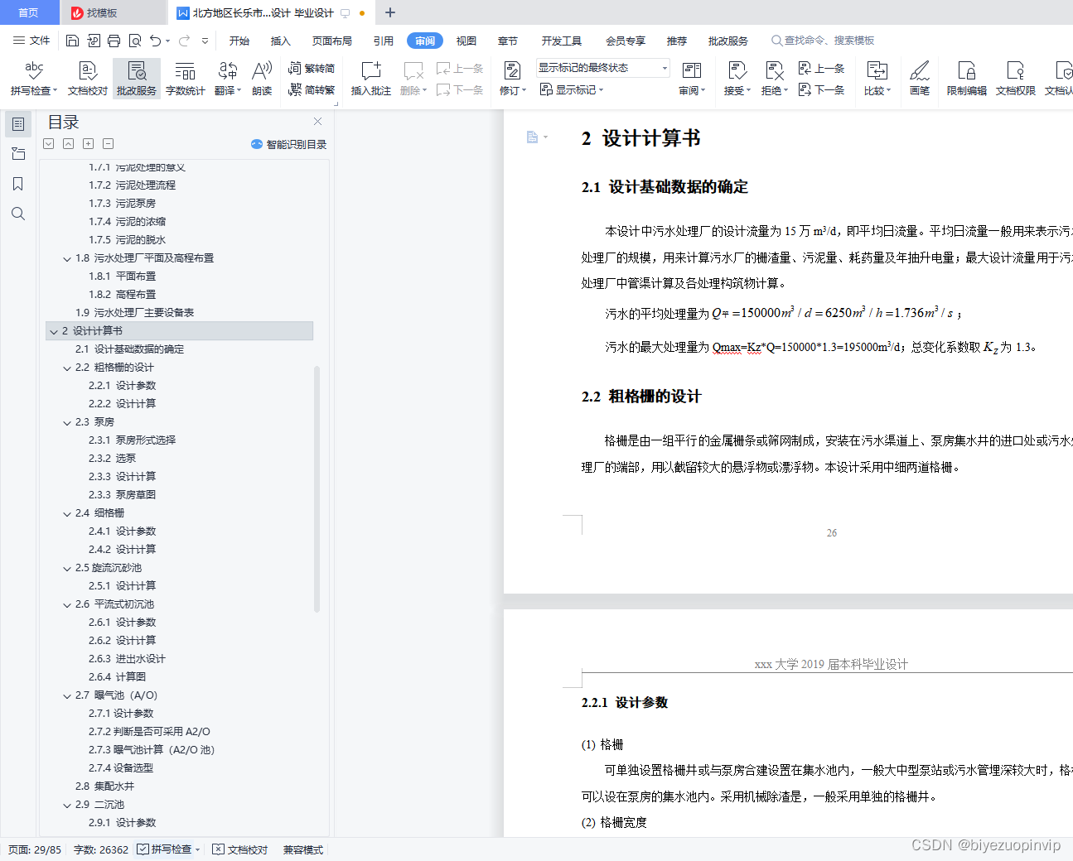Open the 画笔 brush annotation tool

point(920,79)
